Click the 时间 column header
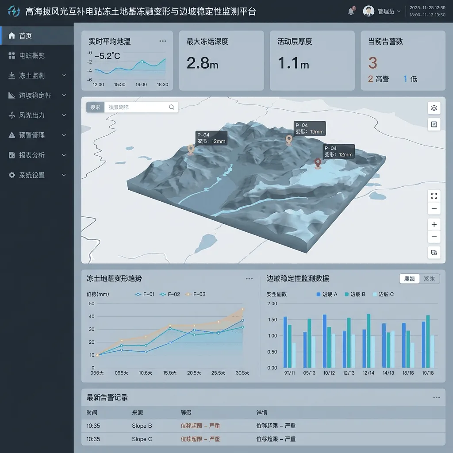 point(92,413)
